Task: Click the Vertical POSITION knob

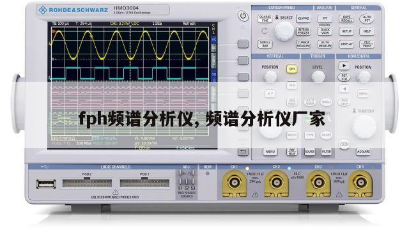Action: point(270,77)
